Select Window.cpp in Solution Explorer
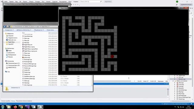 click(182, 79)
